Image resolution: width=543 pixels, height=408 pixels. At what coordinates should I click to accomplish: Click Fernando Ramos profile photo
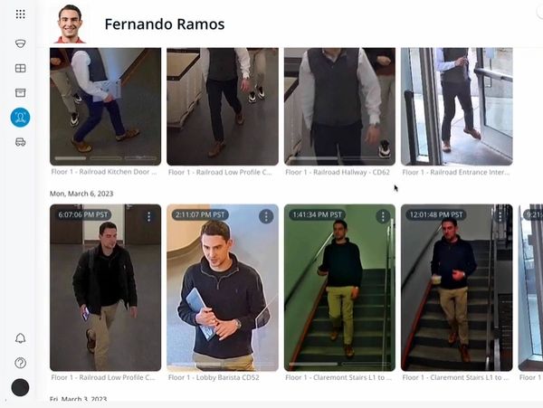tap(71, 24)
